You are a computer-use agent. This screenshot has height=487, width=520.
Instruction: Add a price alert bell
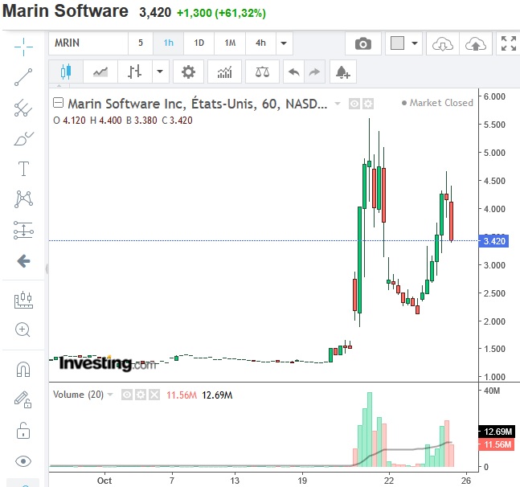click(343, 72)
